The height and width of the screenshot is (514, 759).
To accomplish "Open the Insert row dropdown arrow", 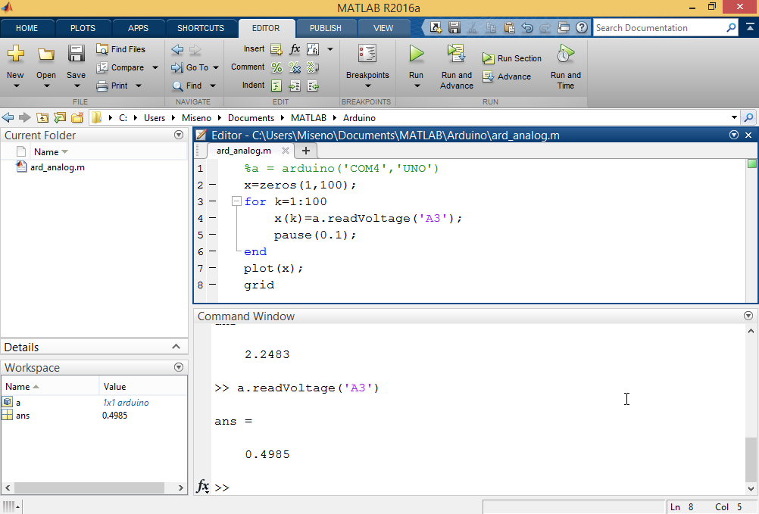I will pyautogui.click(x=330, y=49).
